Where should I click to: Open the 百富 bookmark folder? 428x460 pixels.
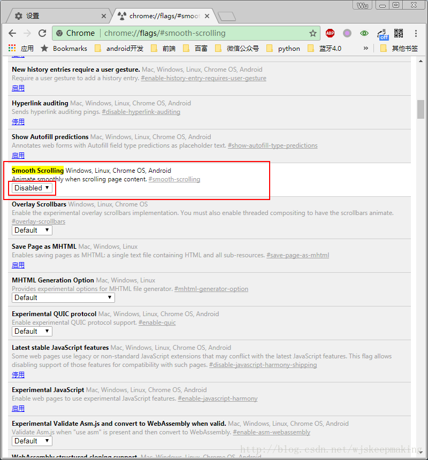(195, 48)
